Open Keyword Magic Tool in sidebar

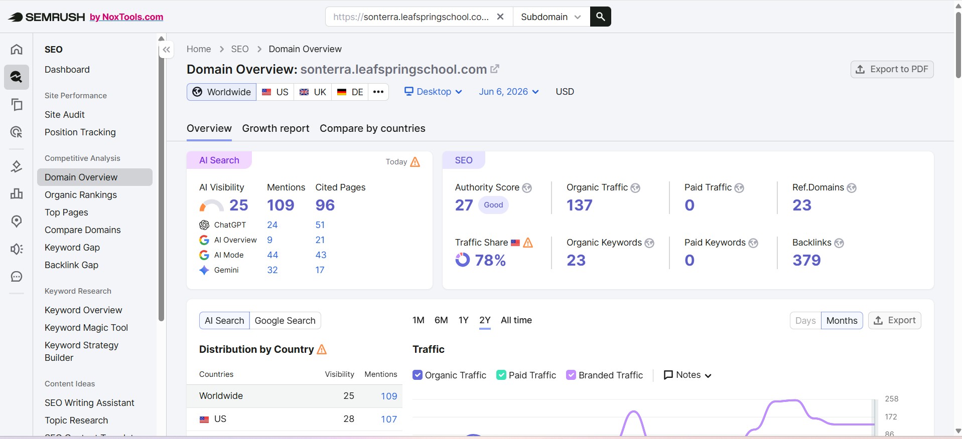click(x=86, y=328)
